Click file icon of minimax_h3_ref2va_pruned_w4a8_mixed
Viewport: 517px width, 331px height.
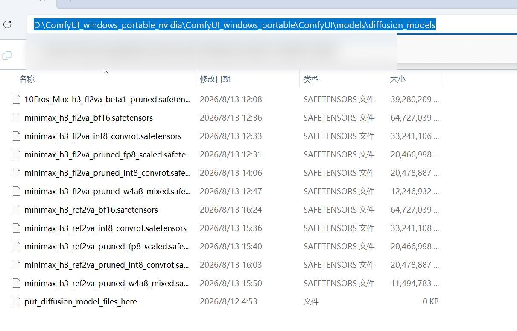17,283
